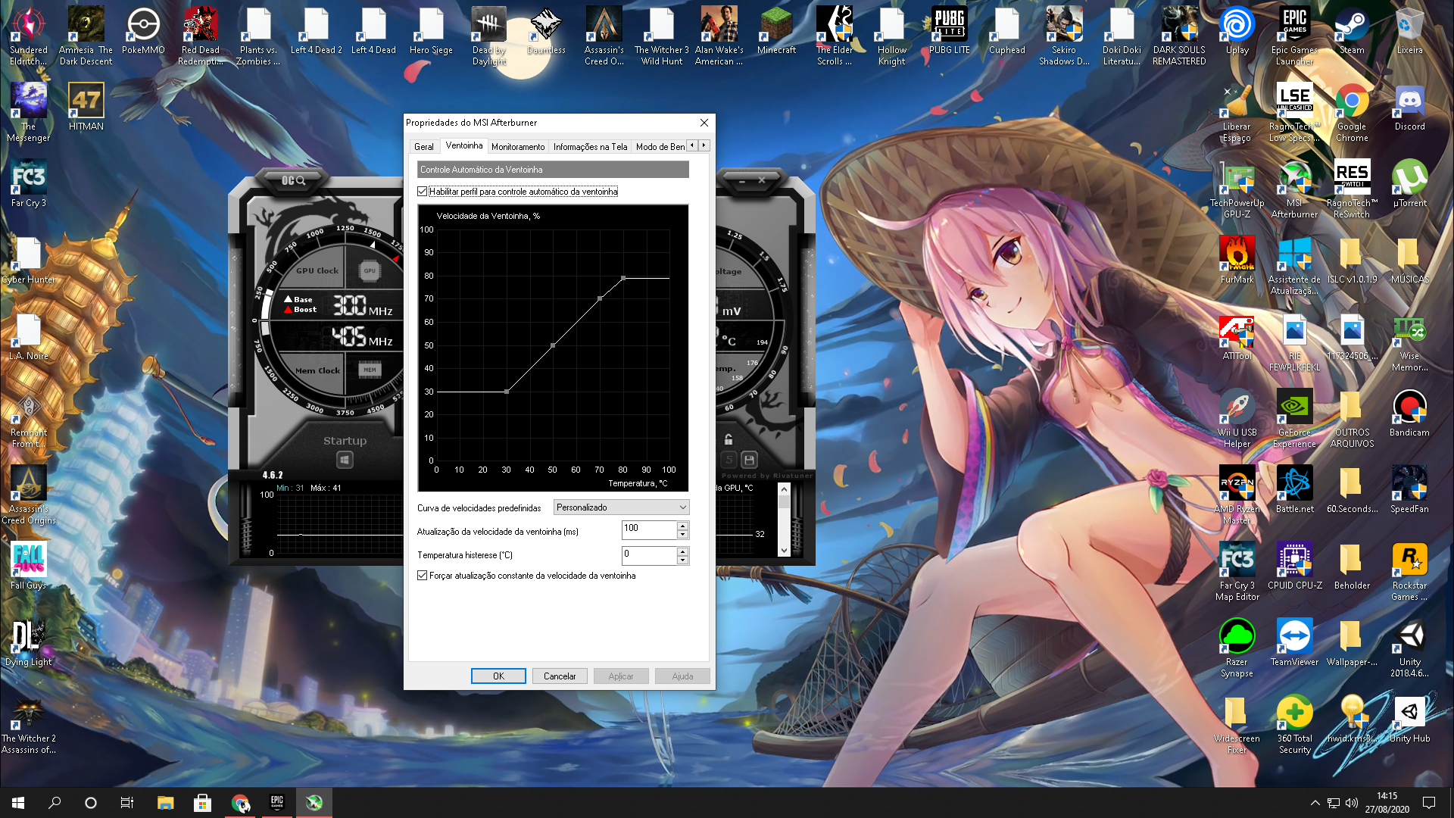The image size is (1454, 818).
Task: Open File Explorer from the taskbar
Action: pyautogui.click(x=165, y=803)
